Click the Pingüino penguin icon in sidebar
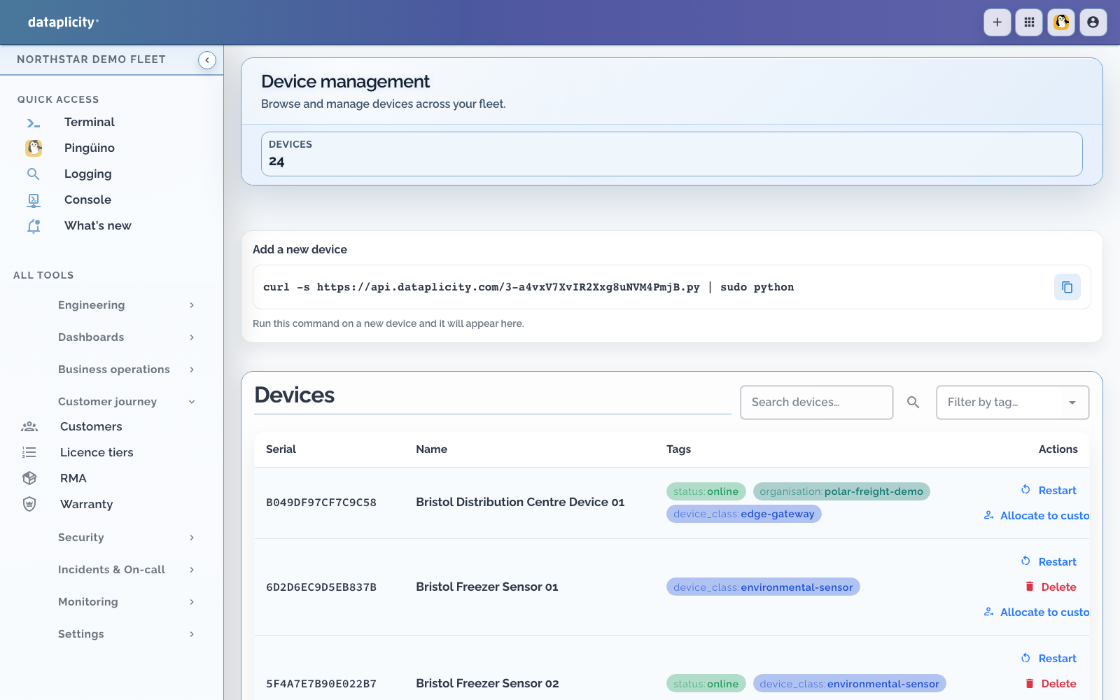The width and height of the screenshot is (1120, 700). click(34, 148)
